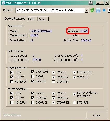Screen dimensions: 110x121
Task: Switch to the Media tab
Action: pyautogui.click(x=32, y=19)
